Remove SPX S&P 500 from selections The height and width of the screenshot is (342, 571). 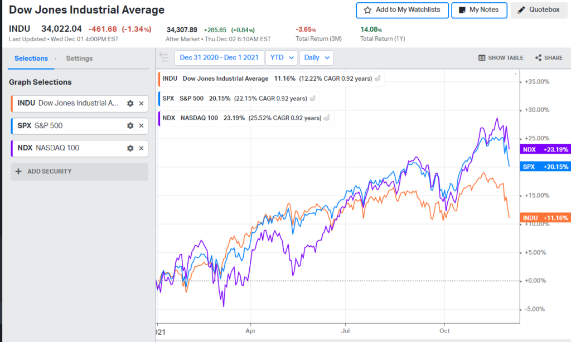141,126
